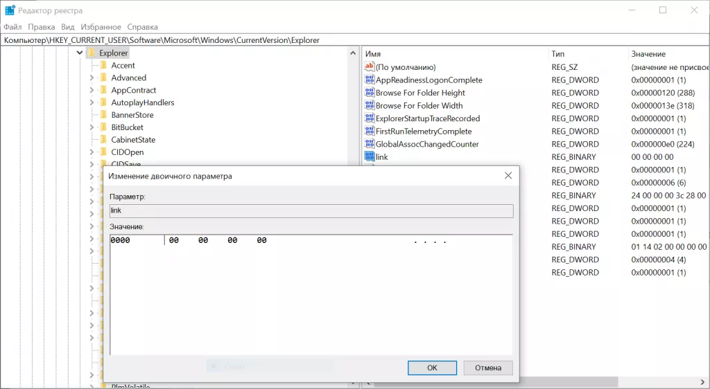Click the Отмена button

pyautogui.click(x=487, y=368)
